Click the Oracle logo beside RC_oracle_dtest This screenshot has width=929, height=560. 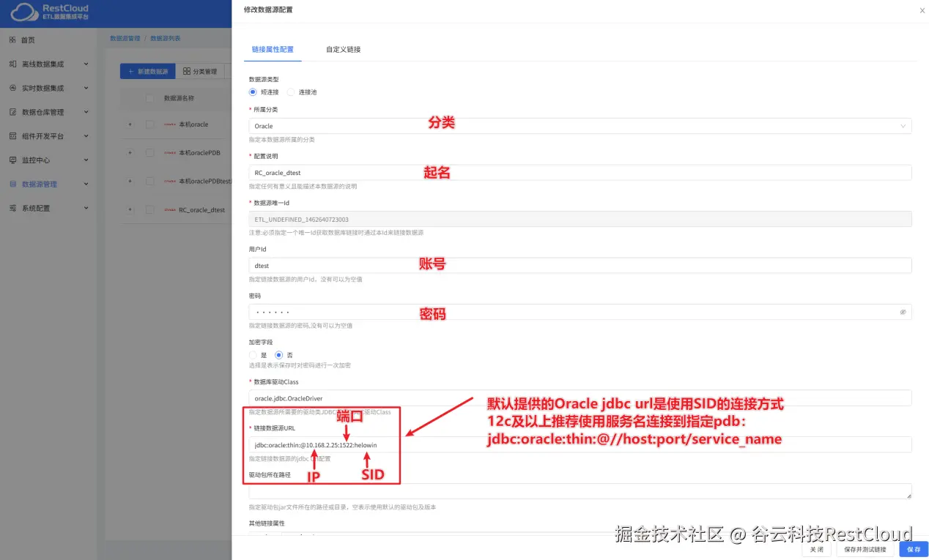[170, 210]
